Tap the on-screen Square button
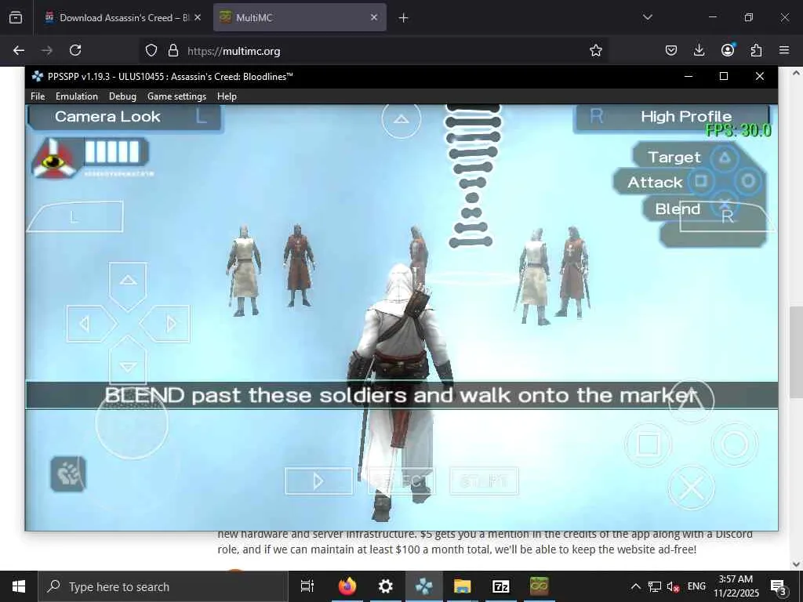 (x=648, y=444)
